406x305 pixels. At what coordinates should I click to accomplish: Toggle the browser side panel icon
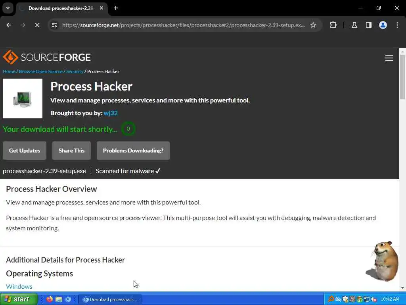click(x=369, y=25)
